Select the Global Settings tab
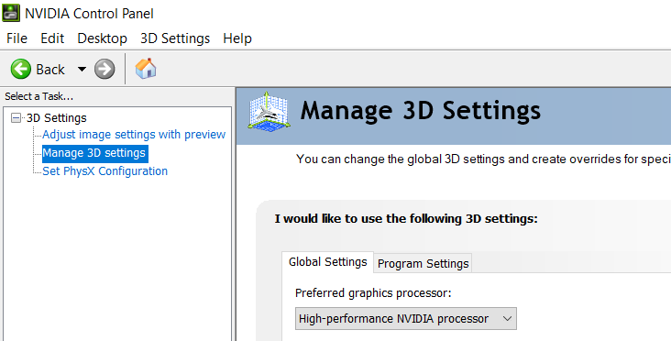The height and width of the screenshot is (341, 671). (x=328, y=262)
